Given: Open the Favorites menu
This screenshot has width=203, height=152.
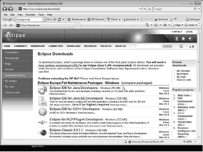Looking at the screenshot, I should [x=30, y=15].
